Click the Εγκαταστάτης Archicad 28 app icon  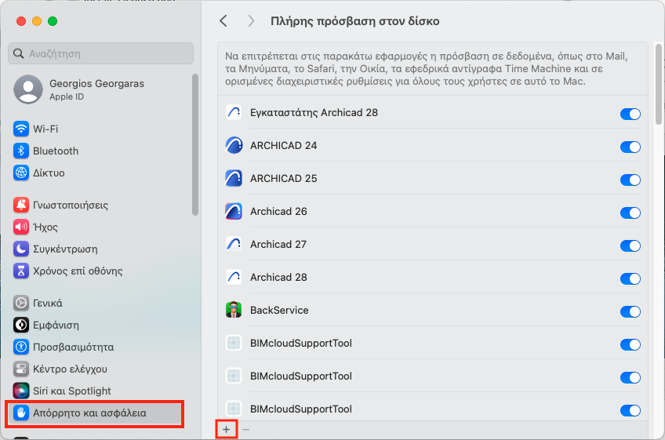234,112
